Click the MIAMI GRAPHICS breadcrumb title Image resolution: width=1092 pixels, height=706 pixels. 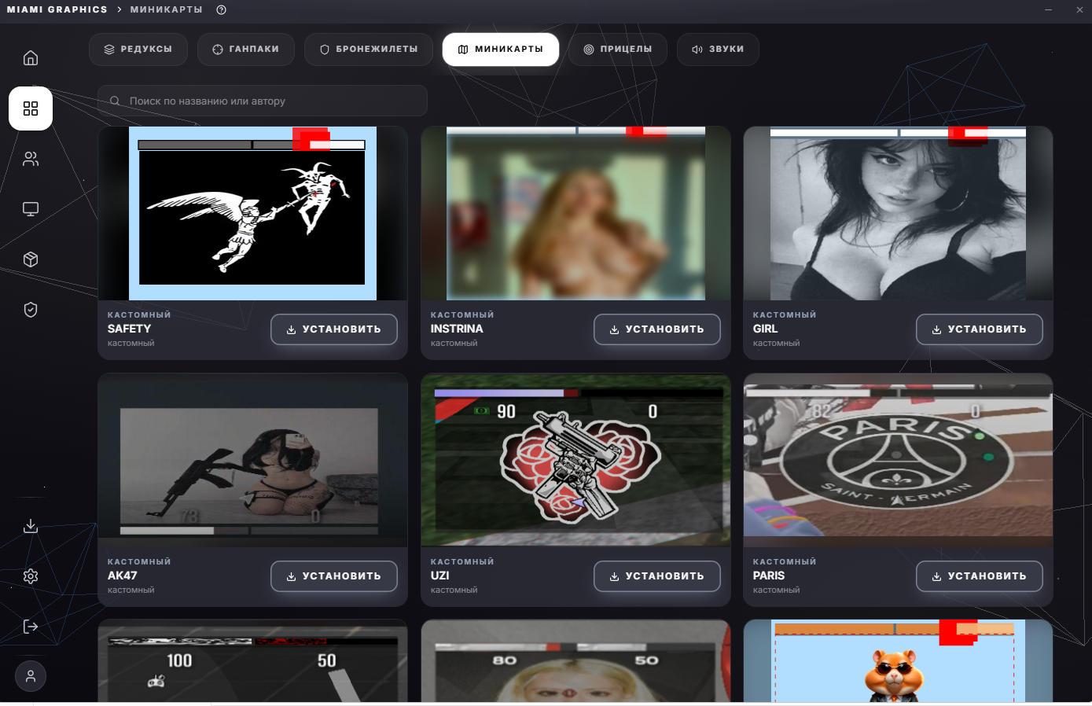(57, 9)
